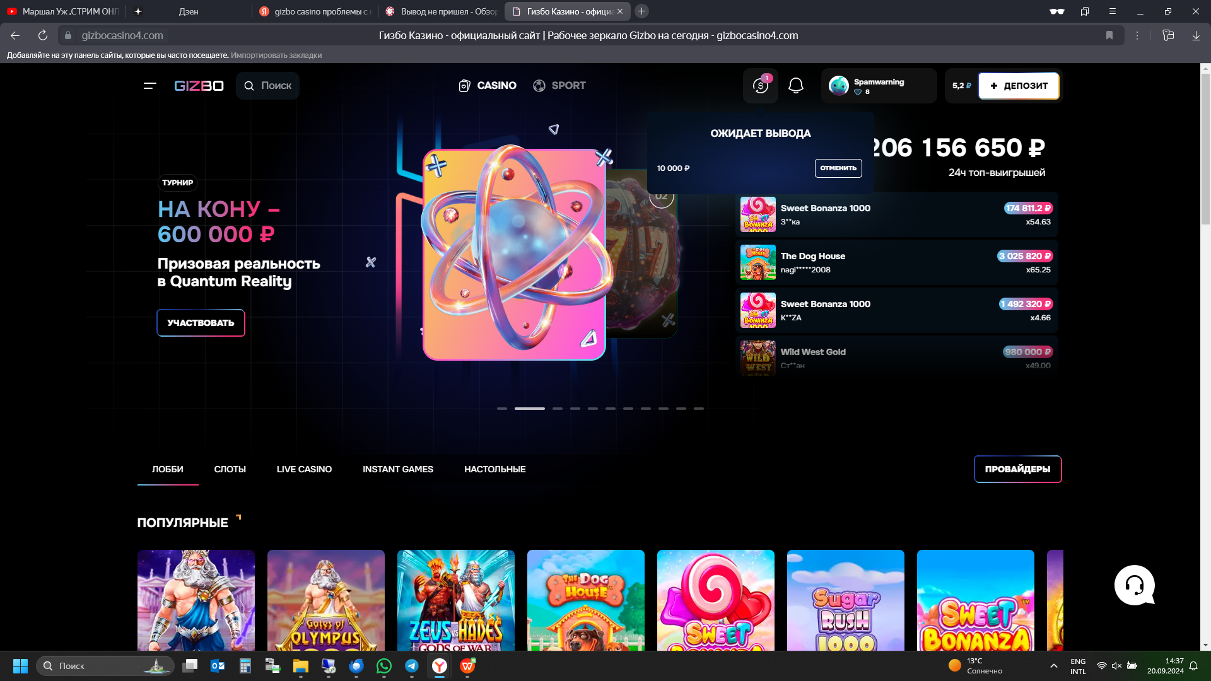This screenshot has width=1211, height=681.
Task: Open browser downloads icon
Action: click(x=1196, y=35)
